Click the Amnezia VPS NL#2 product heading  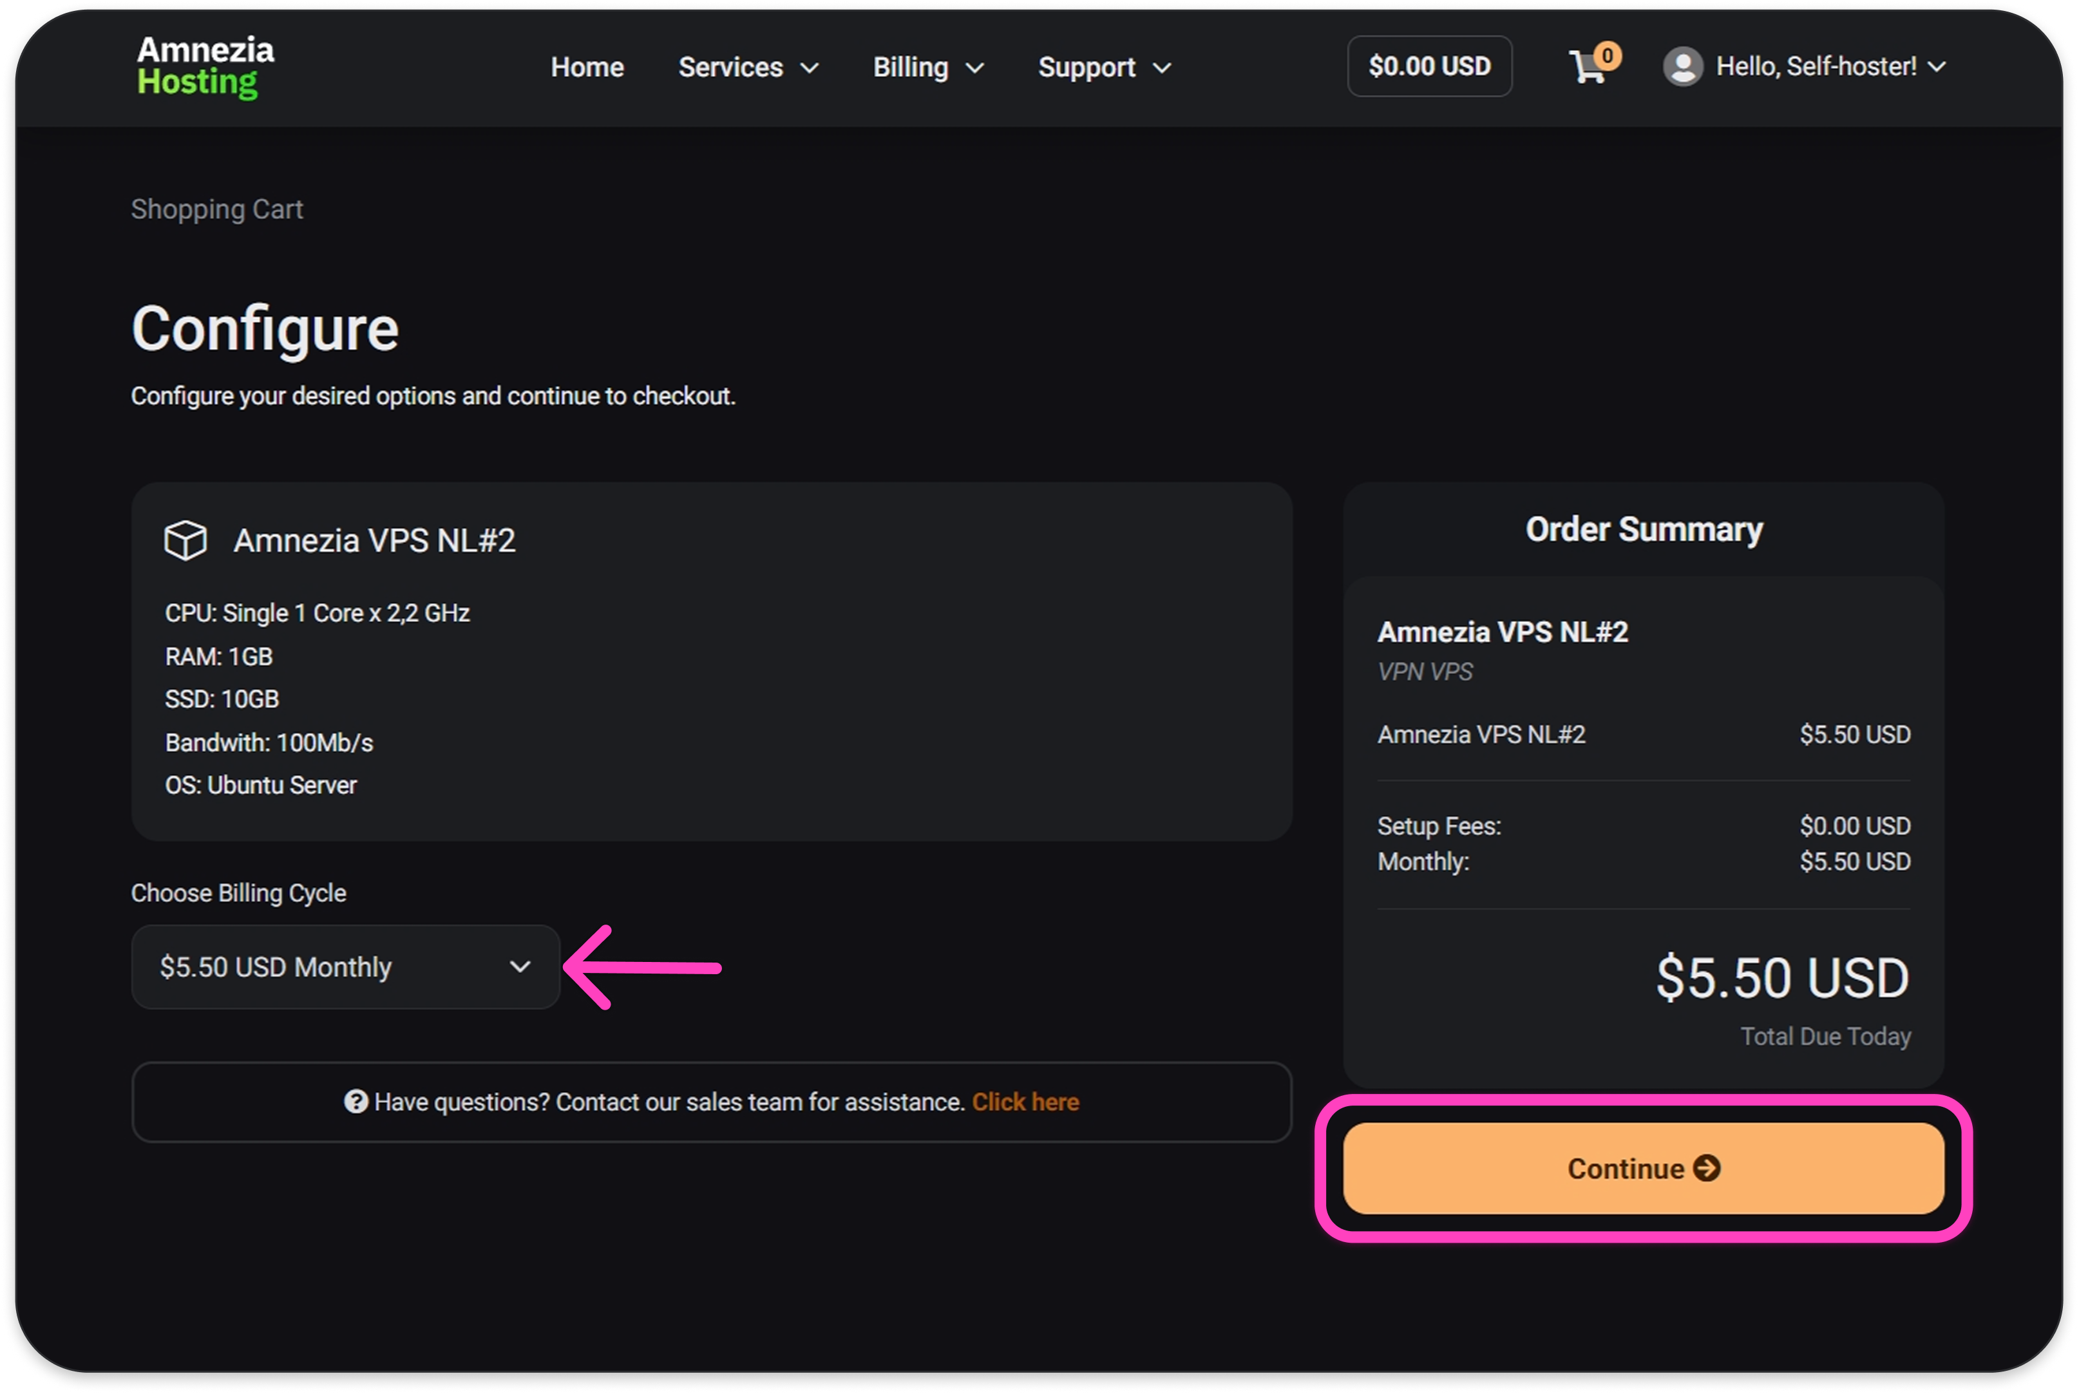374,540
